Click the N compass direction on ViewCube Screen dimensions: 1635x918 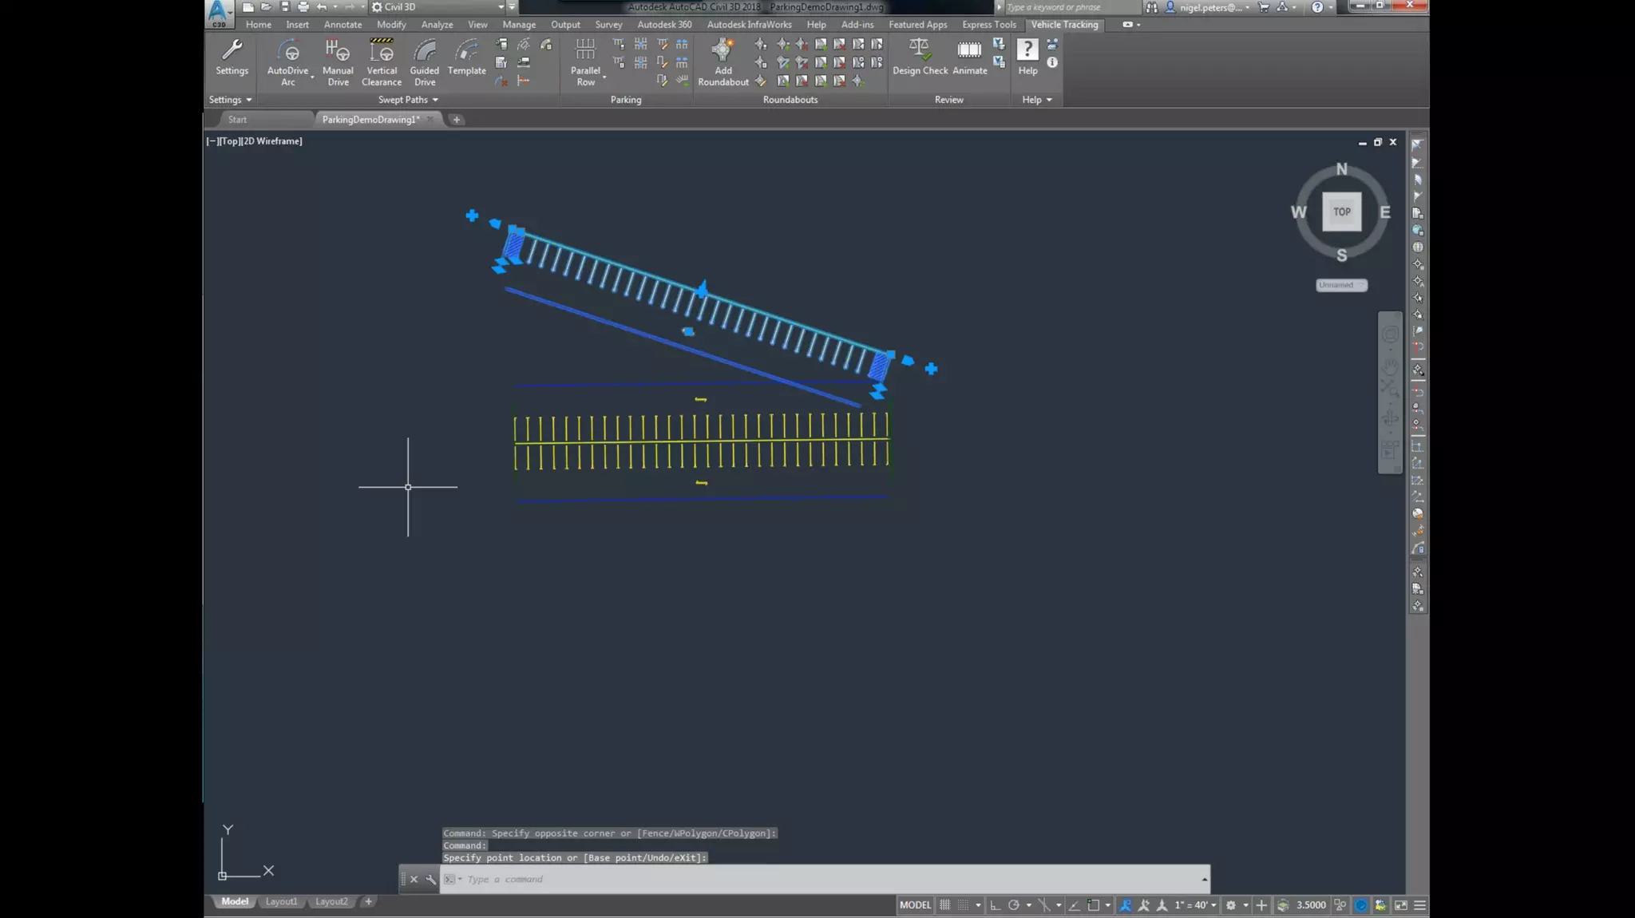coord(1341,169)
